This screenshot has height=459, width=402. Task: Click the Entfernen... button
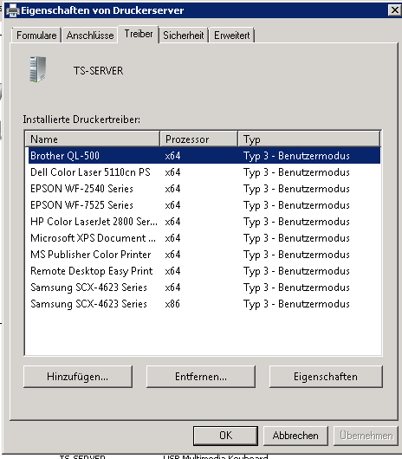coord(201,377)
